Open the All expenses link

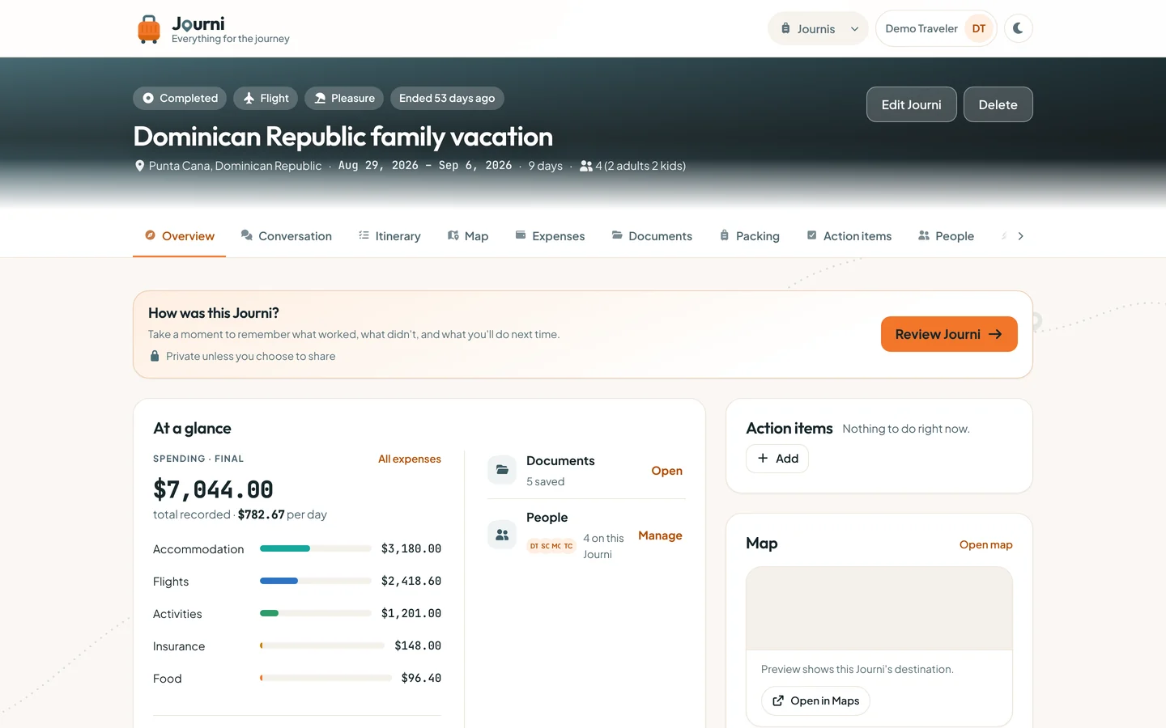pos(410,459)
